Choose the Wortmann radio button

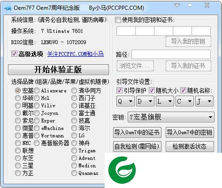(x=37, y=135)
